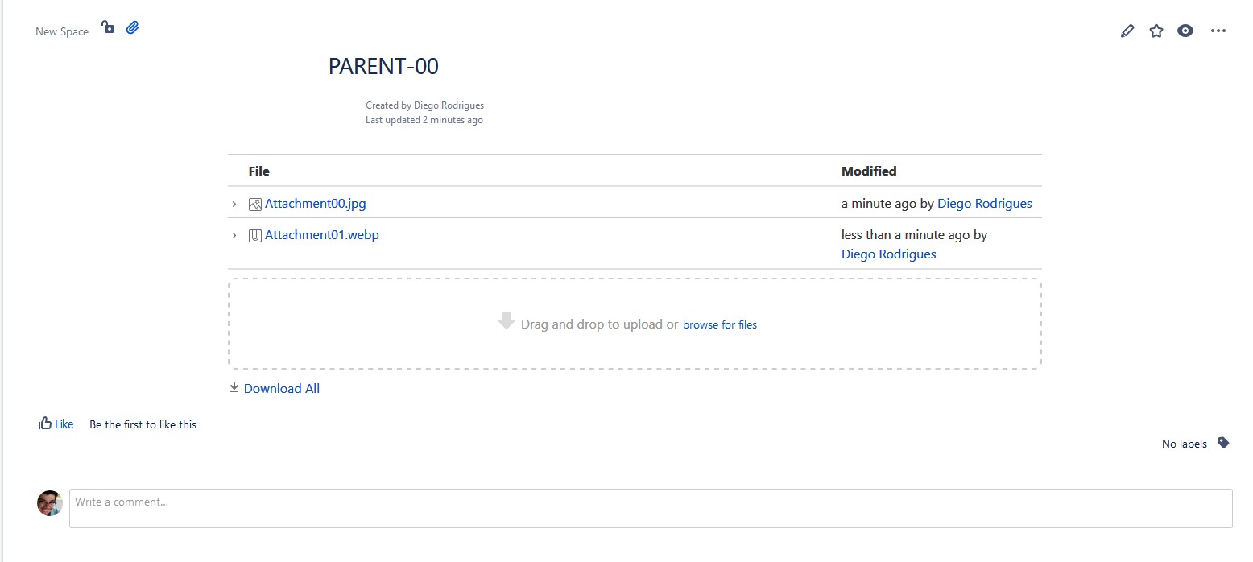Expand the Attachment00.jpg row
Screen dimensions: 1253x562
234,204
